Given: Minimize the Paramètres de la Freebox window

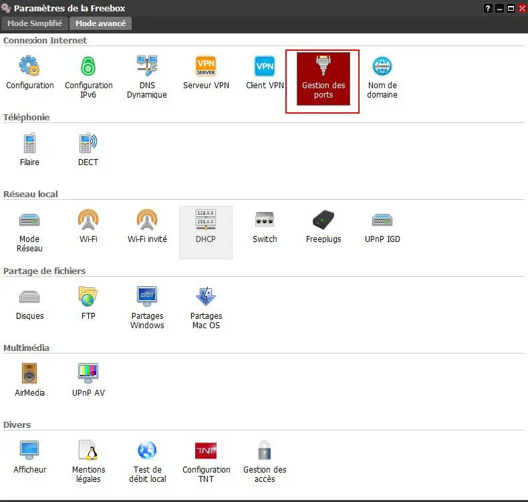Looking at the screenshot, I should coord(500,9).
